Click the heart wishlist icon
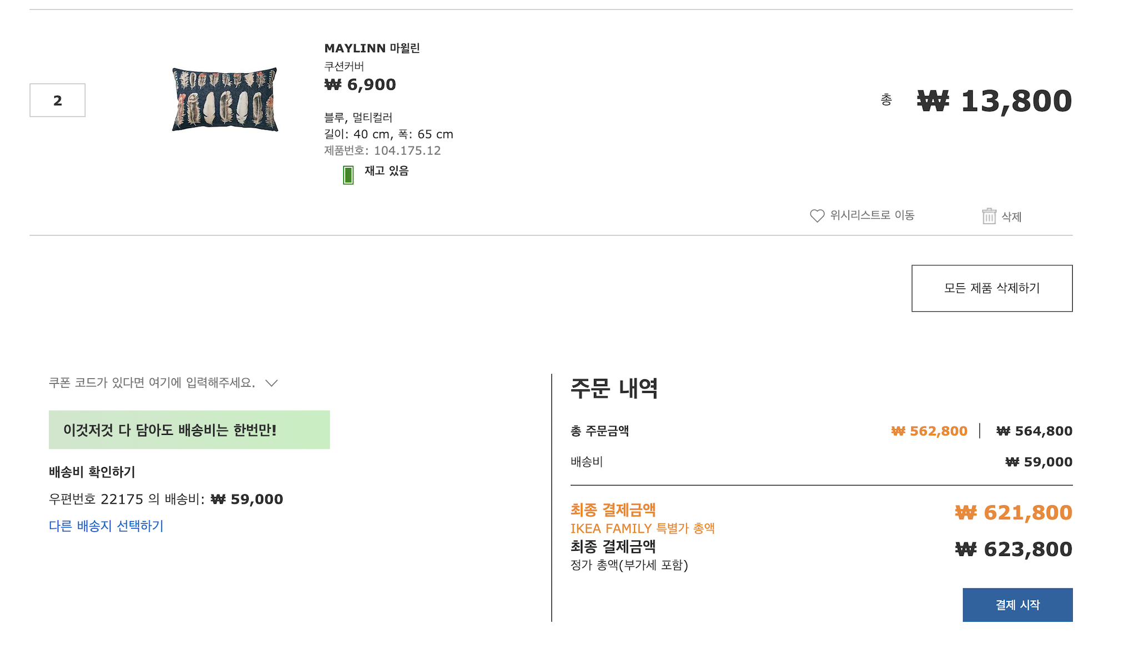Image resolution: width=1146 pixels, height=670 pixels. pyautogui.click(x=817, y=216)
